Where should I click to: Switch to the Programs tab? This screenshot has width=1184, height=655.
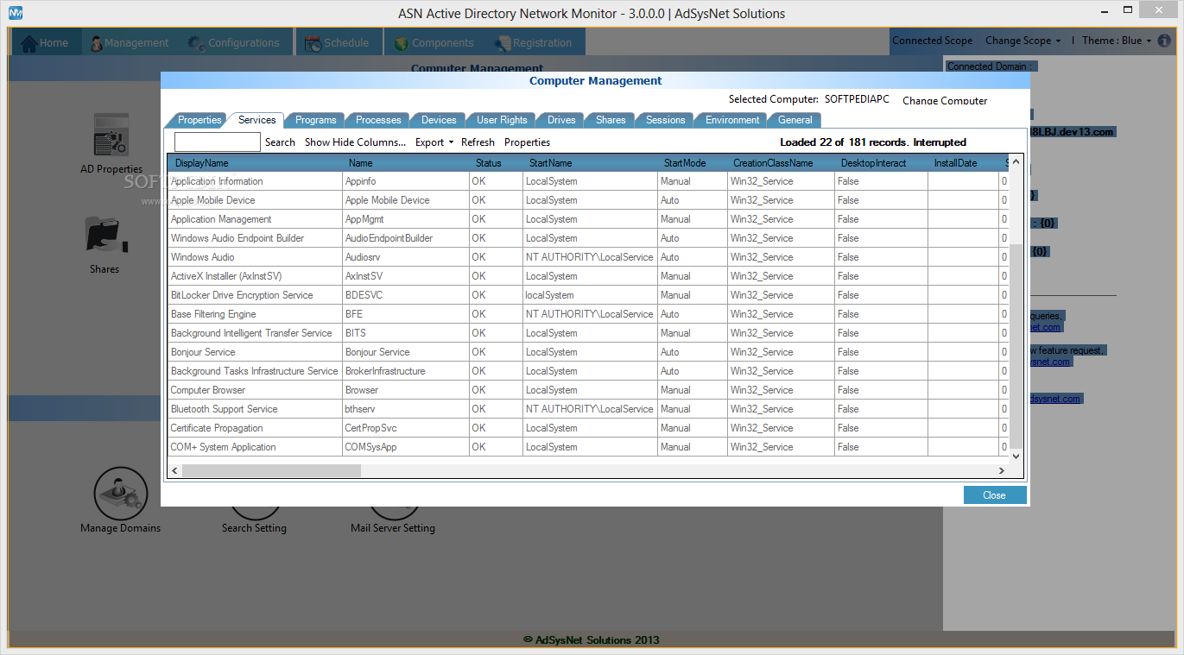click(315, 120)
